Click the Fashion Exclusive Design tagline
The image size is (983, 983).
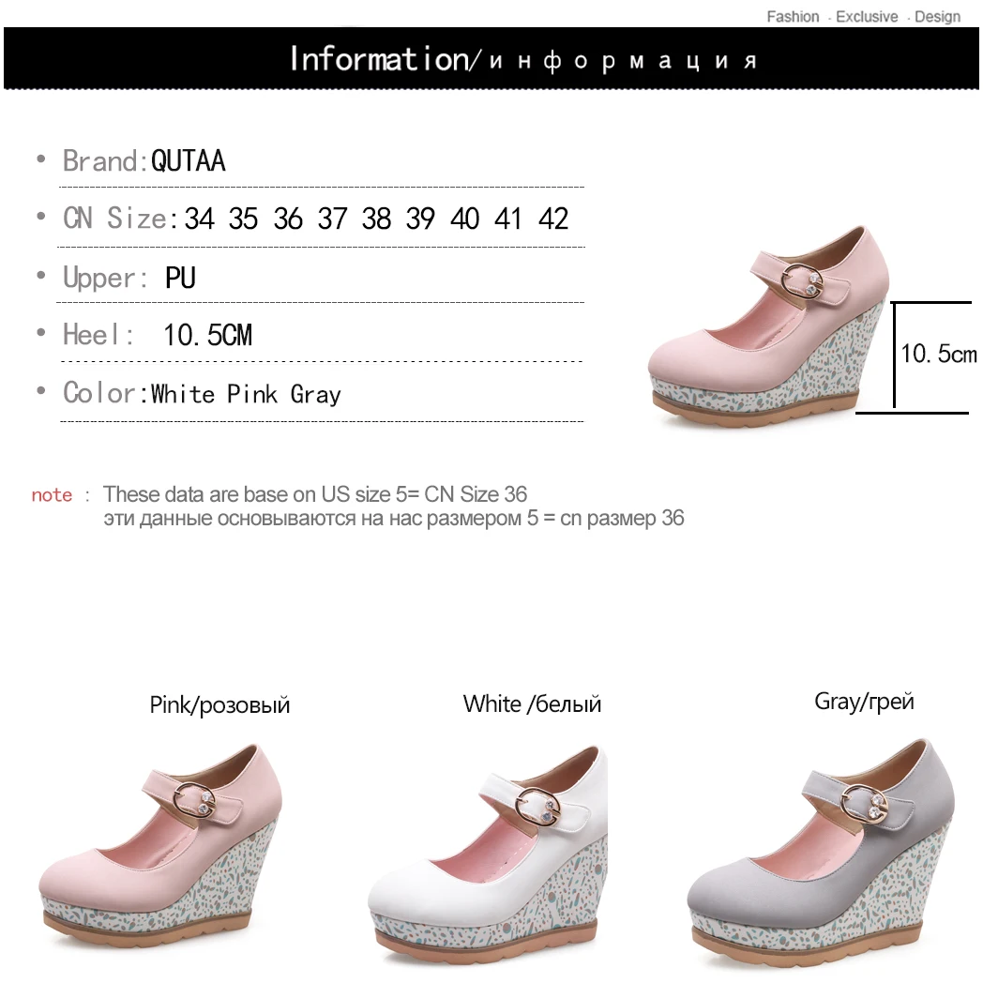coord(863,16)
